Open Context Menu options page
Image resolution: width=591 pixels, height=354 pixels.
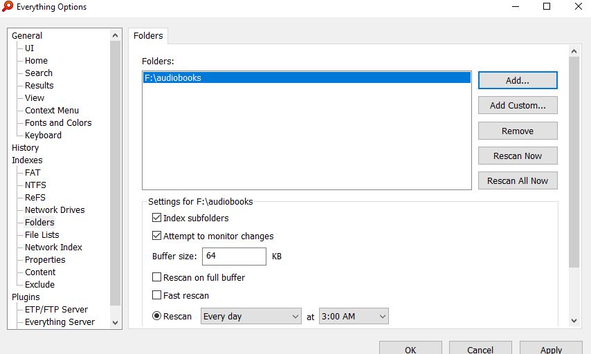(x=52, y=111)
